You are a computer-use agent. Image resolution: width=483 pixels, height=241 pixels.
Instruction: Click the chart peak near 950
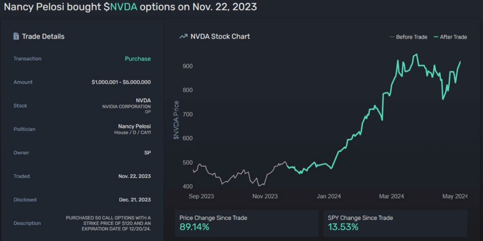tap(416, 55)
